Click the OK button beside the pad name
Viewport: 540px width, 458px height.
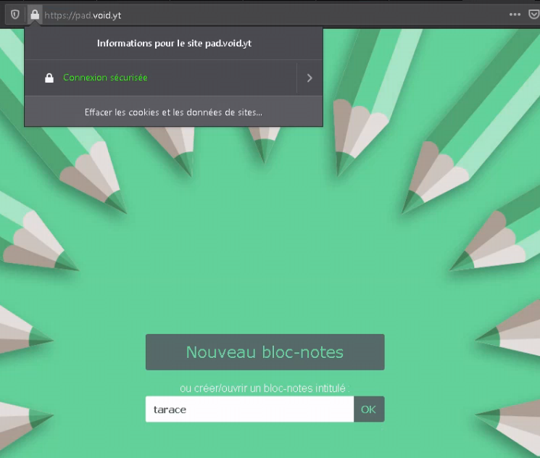click(368, 409)
